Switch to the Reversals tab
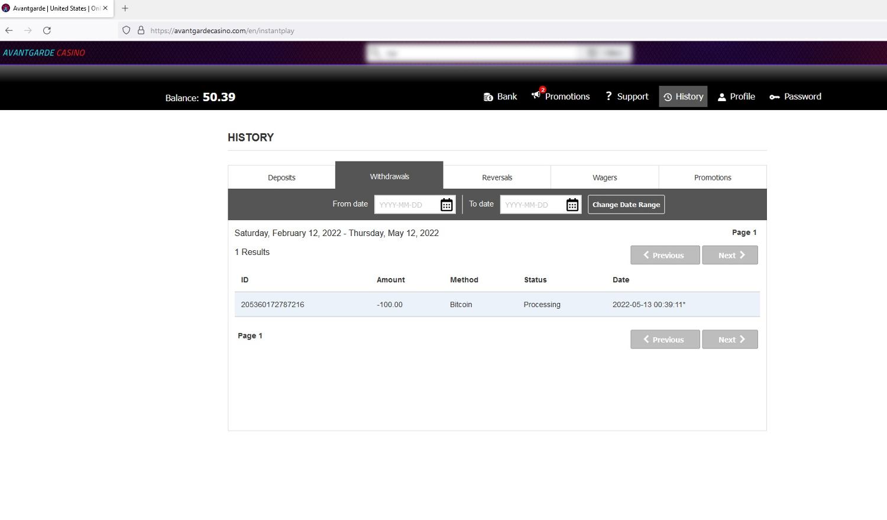 pos(497,177)
